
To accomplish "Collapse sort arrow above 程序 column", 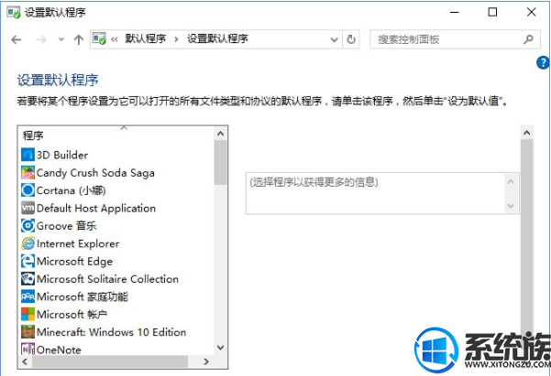I will tap(124, 128).
